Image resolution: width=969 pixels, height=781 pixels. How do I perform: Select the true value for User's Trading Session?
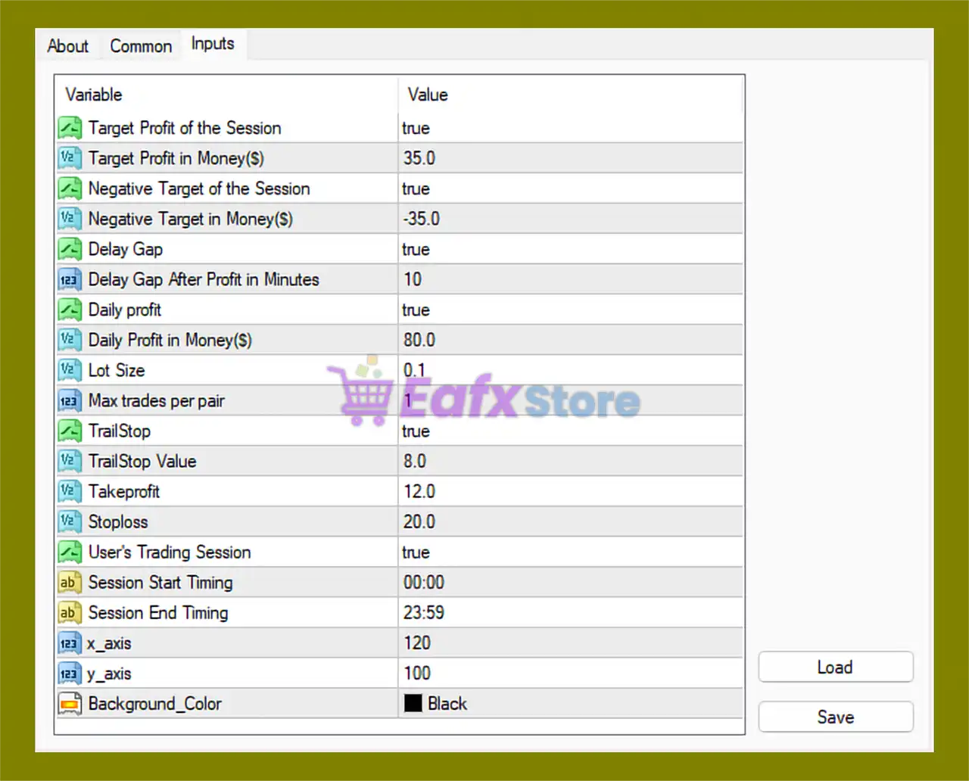pos(416,552)
